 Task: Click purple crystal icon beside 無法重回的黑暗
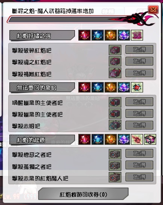tap(124, 87)
